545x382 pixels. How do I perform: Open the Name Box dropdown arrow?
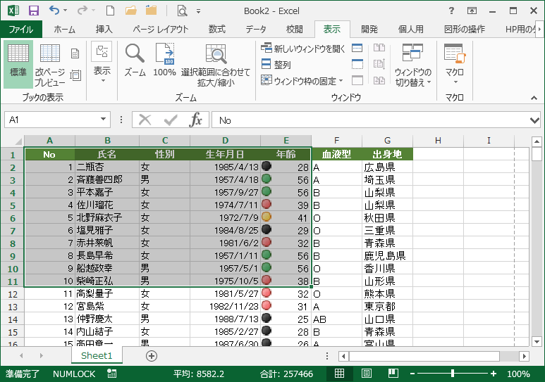click(x=104, y=120)
